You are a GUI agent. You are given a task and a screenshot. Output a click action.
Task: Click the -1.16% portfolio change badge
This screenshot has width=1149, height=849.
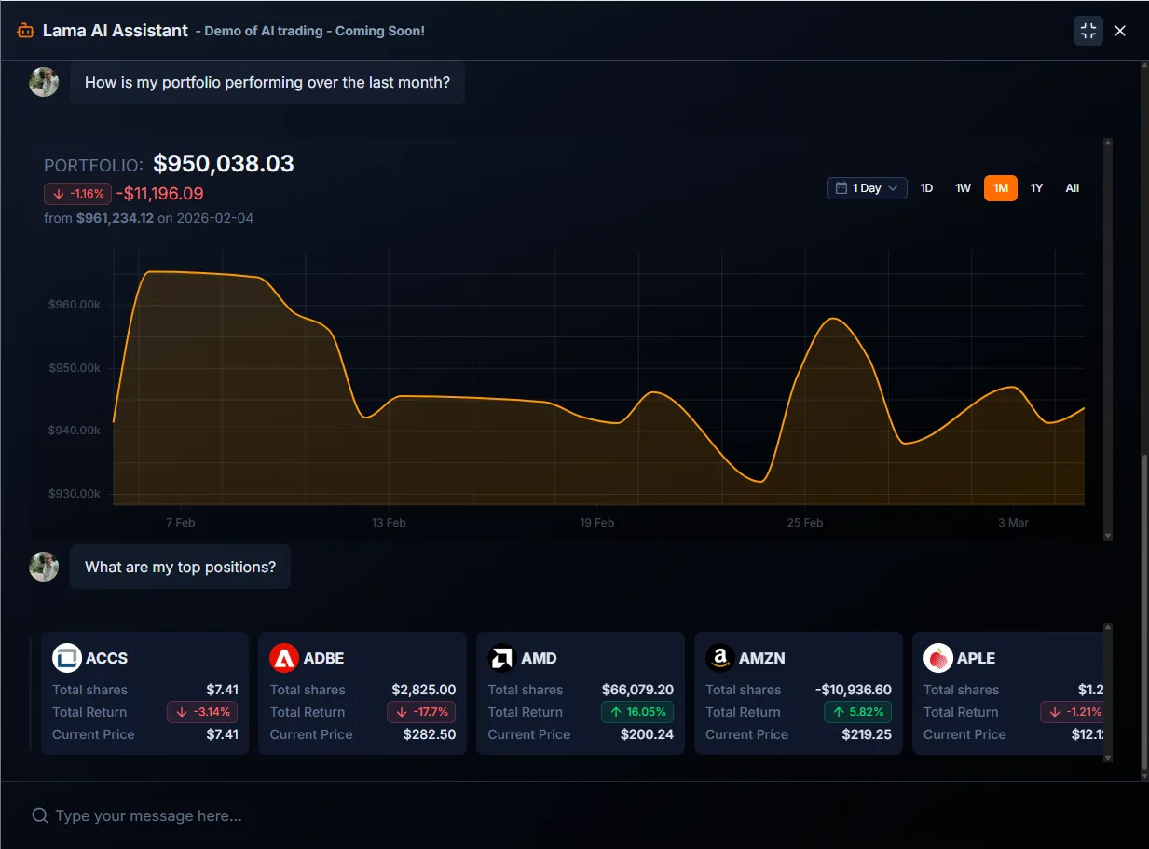[78, 194]
